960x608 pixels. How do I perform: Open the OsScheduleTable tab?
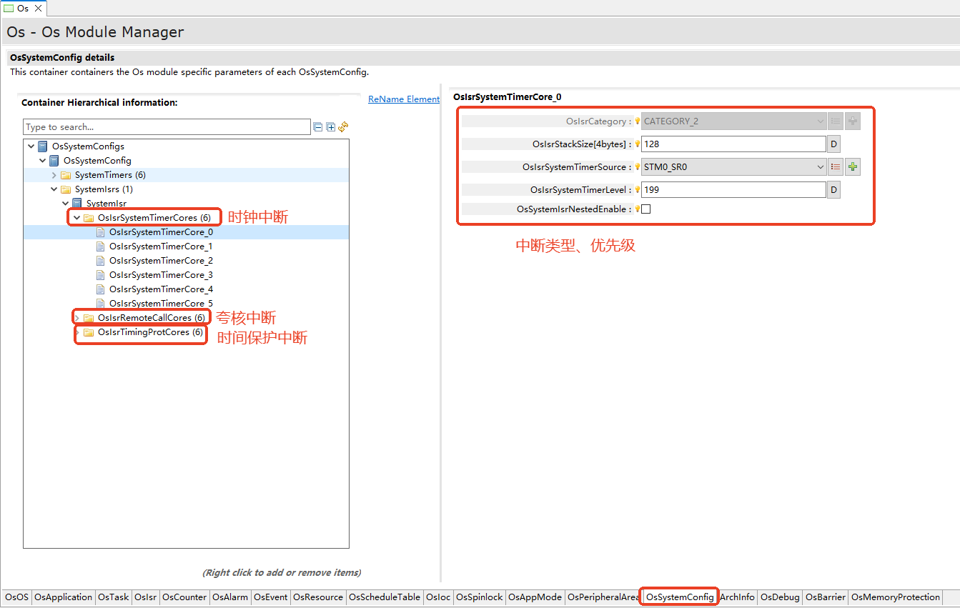(385, 597)
